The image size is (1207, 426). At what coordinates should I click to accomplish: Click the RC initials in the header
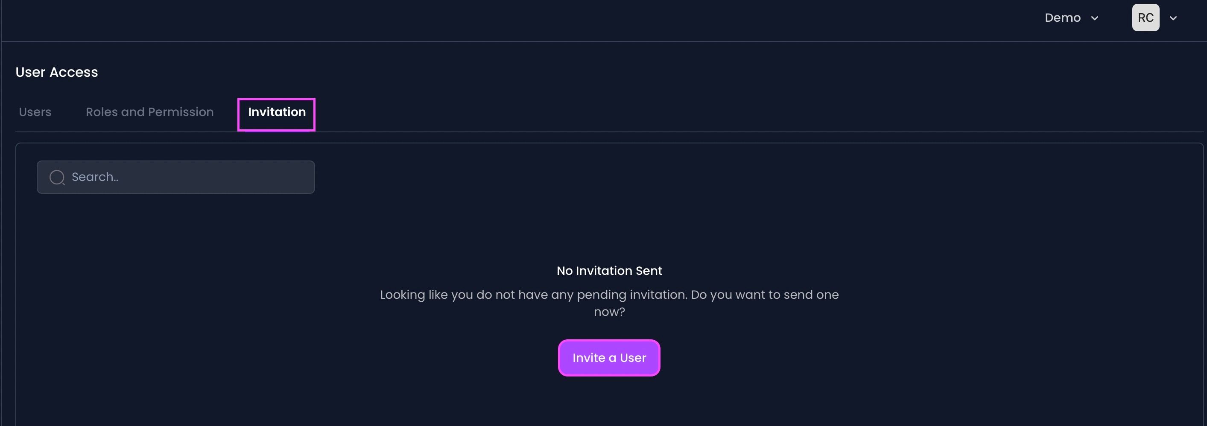[1146, 18]
